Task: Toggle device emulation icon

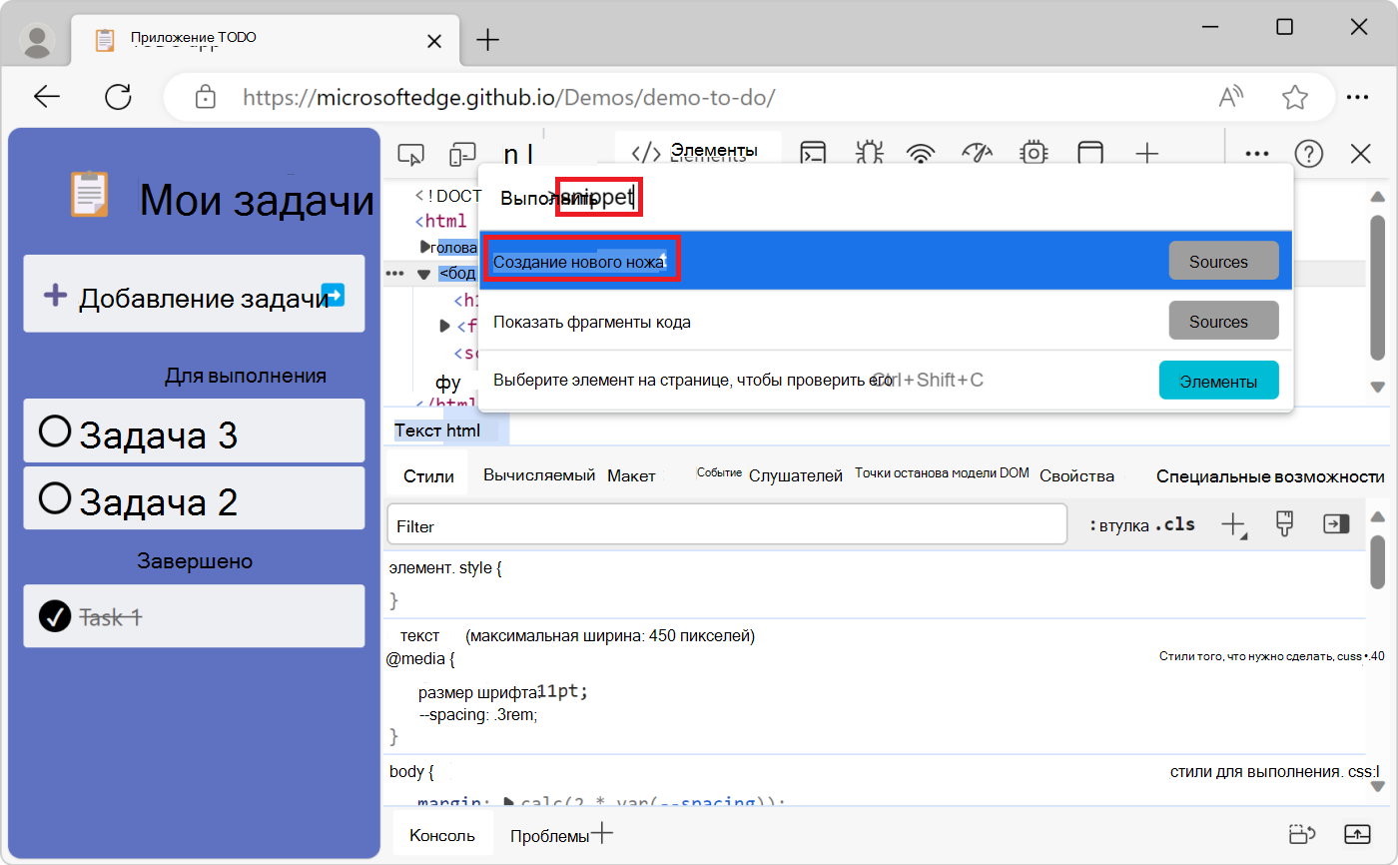Action: coord(462,154)
